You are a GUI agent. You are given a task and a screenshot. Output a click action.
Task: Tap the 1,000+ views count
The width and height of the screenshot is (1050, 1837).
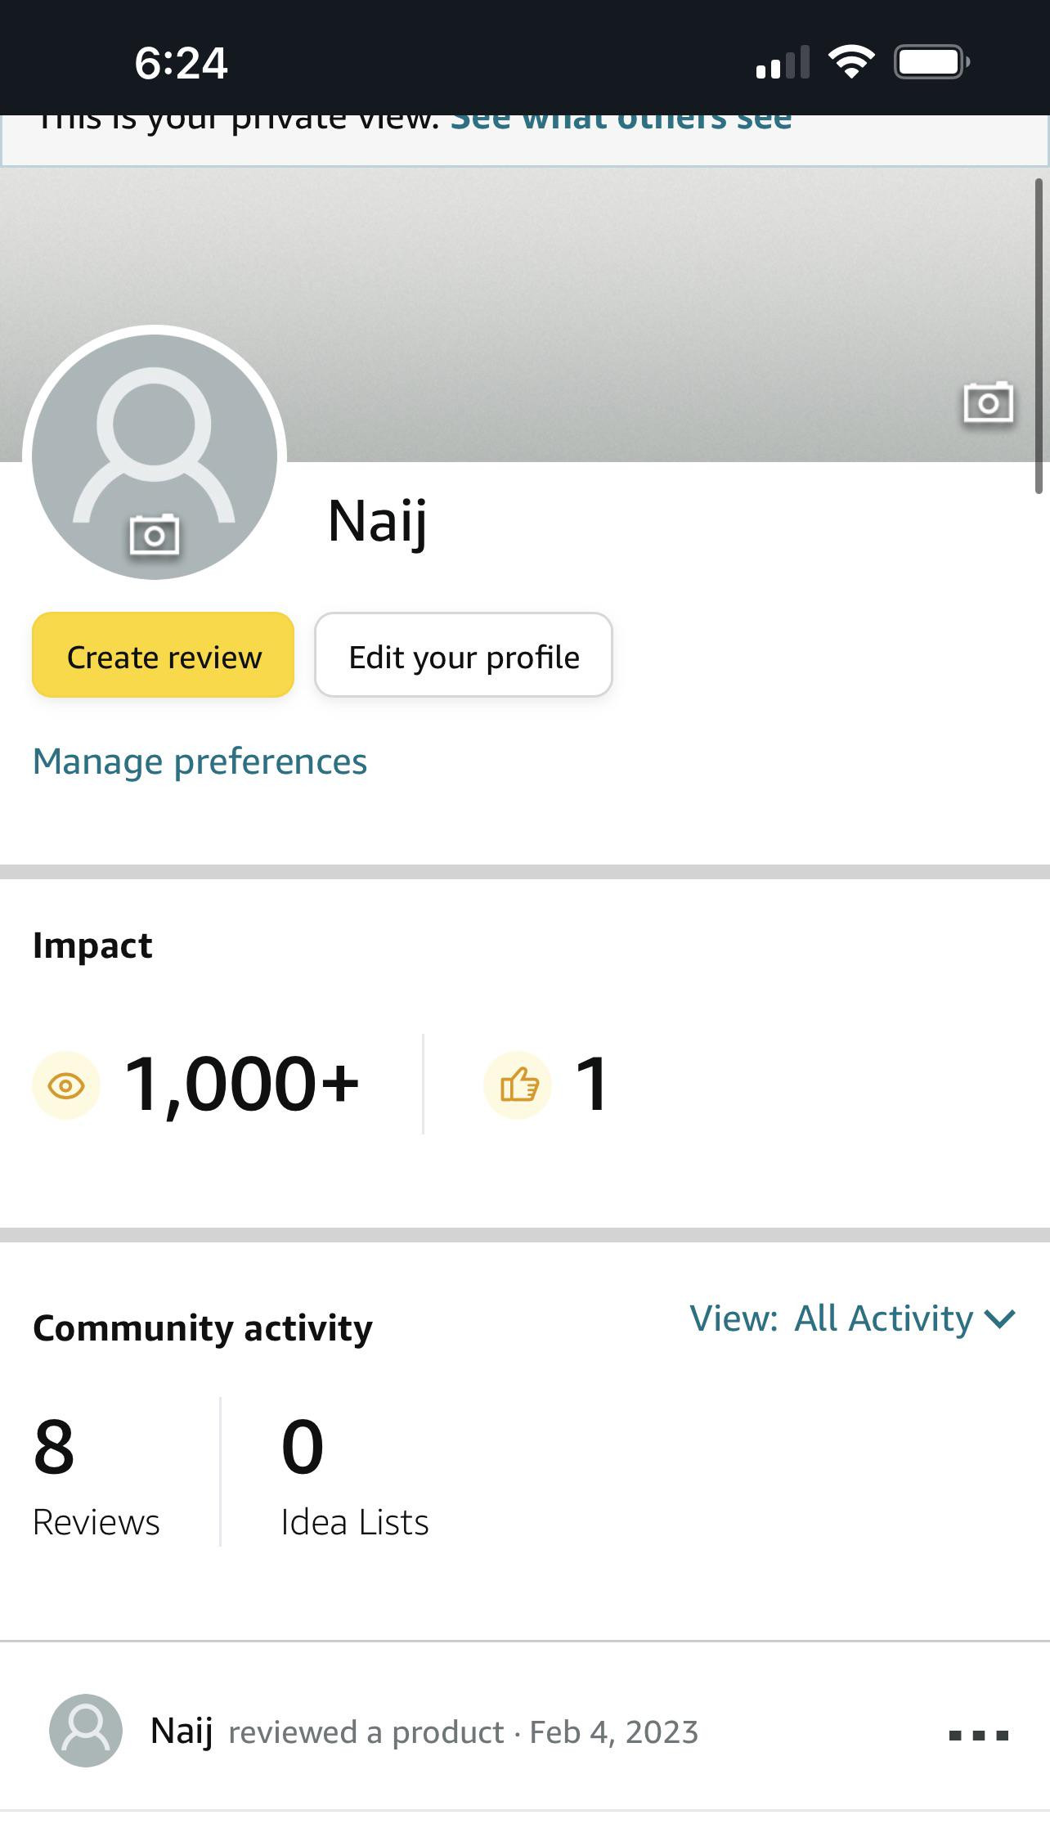tap(242, 1085)
